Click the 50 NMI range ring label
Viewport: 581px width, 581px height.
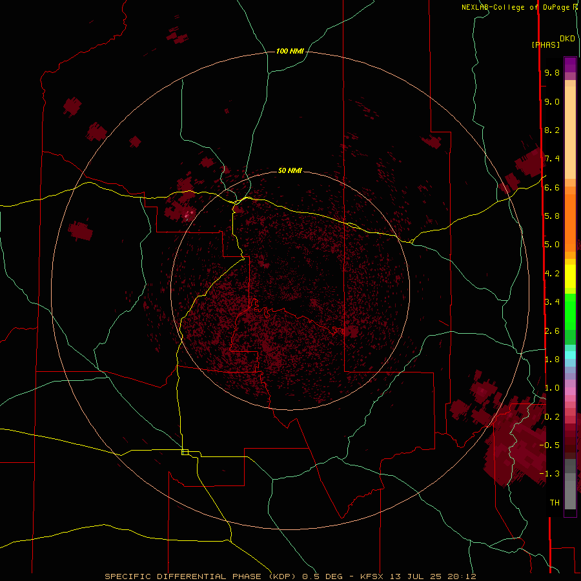click(290, 170)
